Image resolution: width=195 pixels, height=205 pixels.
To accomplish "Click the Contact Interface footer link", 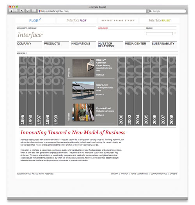I will (x=159, y=174).
